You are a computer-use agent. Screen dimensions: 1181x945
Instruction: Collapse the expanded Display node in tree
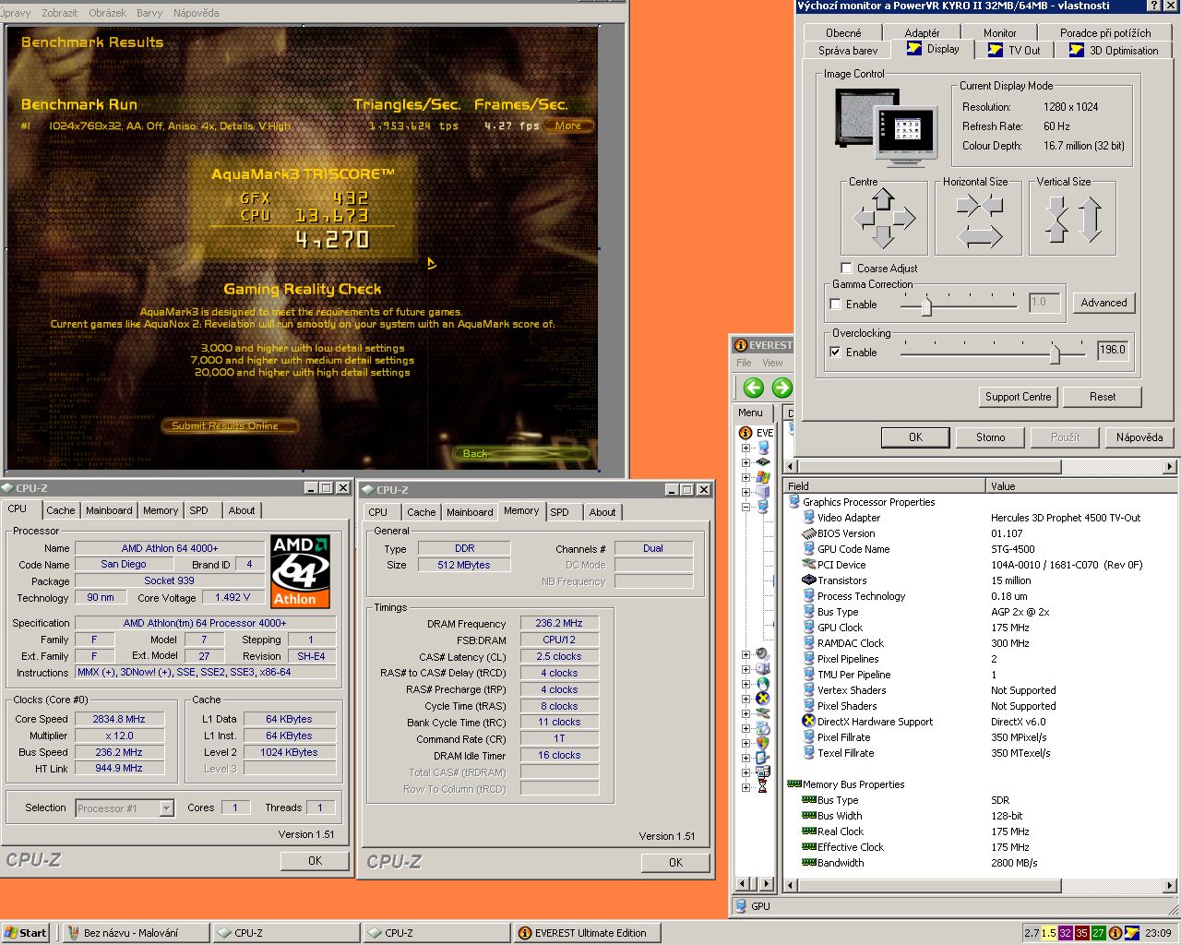746,507
